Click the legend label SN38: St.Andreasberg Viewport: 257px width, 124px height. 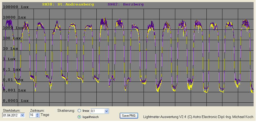click(68, 5)
